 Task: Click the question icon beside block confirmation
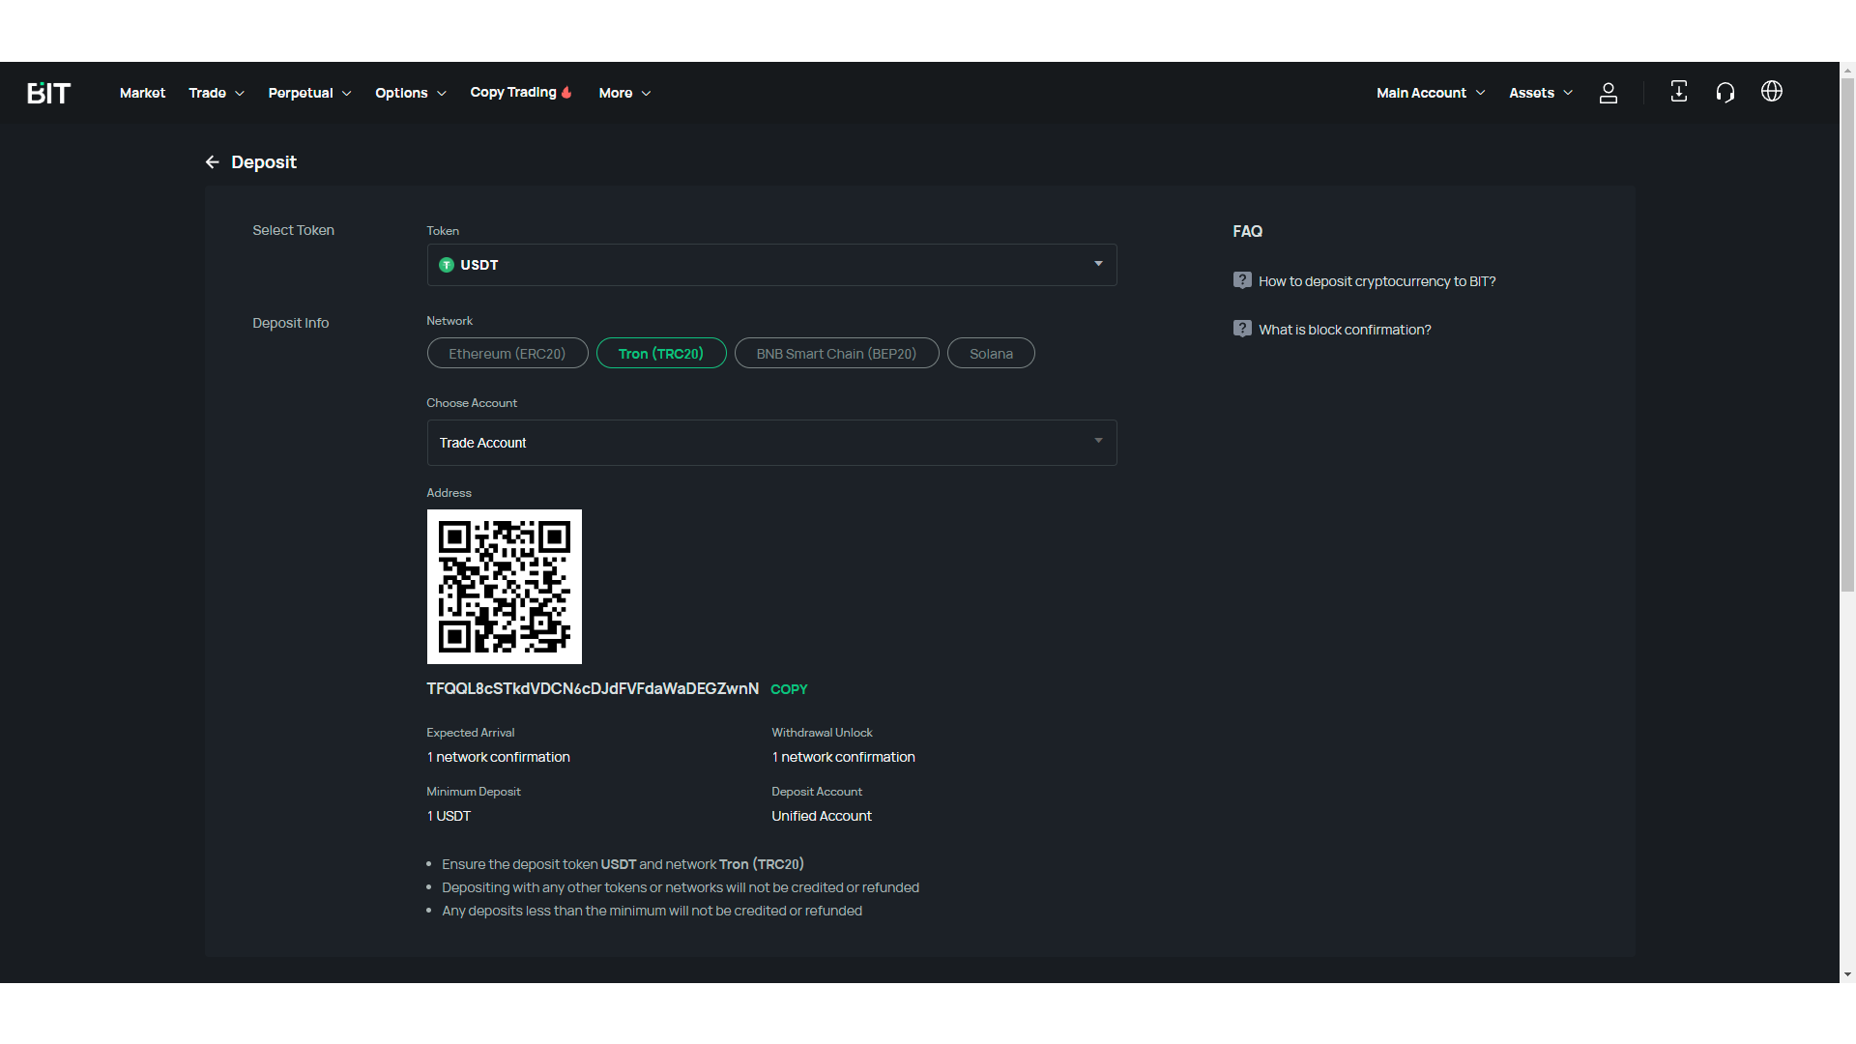pyautogui.click(x=1242, y=329)
